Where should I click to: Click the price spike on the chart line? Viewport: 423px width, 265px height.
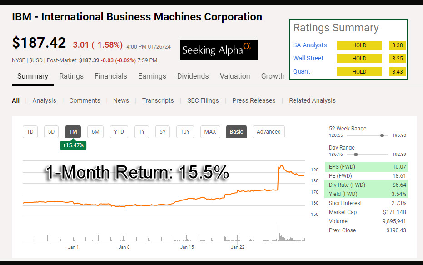pyautogui.click(x=281, y=166)
